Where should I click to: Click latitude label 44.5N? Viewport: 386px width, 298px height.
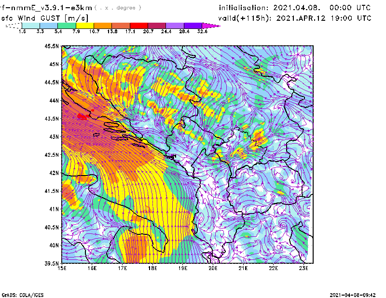coord(52,82)
